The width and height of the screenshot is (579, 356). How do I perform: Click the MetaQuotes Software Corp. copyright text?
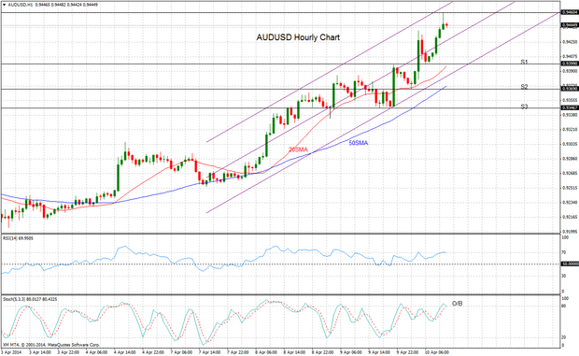coord(51,345)
